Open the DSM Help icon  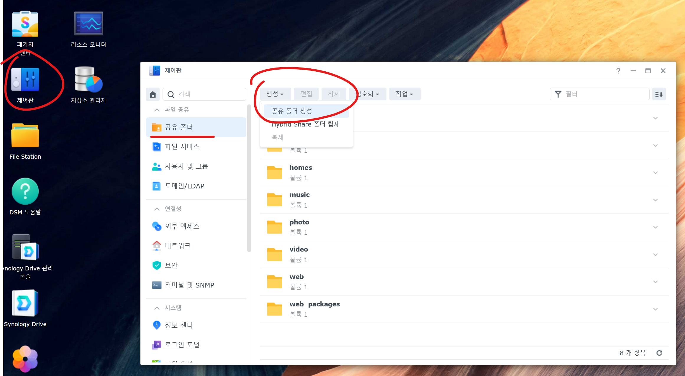tap(25, 191)
